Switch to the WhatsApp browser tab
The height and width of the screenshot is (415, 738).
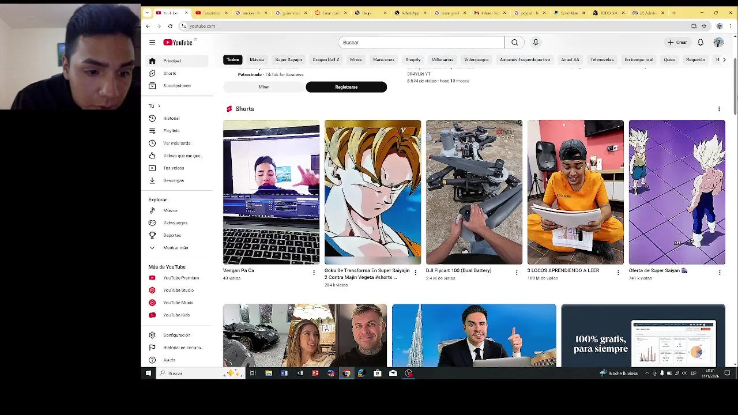pos(411,13)
